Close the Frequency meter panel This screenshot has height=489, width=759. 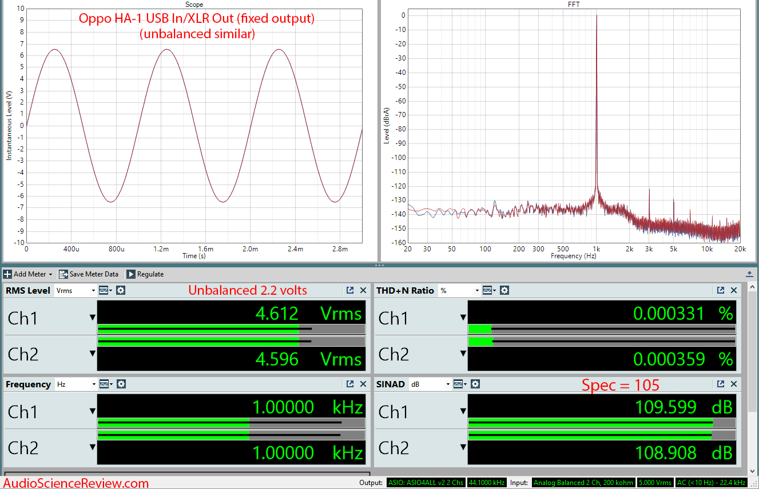pyautogui.click(x=363, y=384)
